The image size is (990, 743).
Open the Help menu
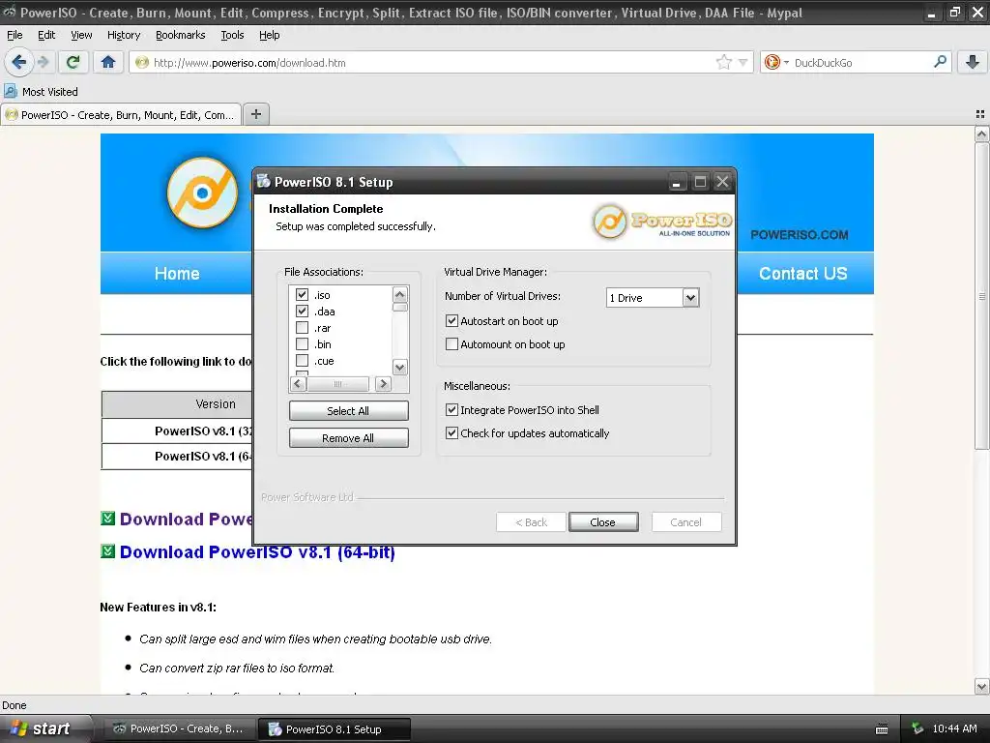coord(269,35)
